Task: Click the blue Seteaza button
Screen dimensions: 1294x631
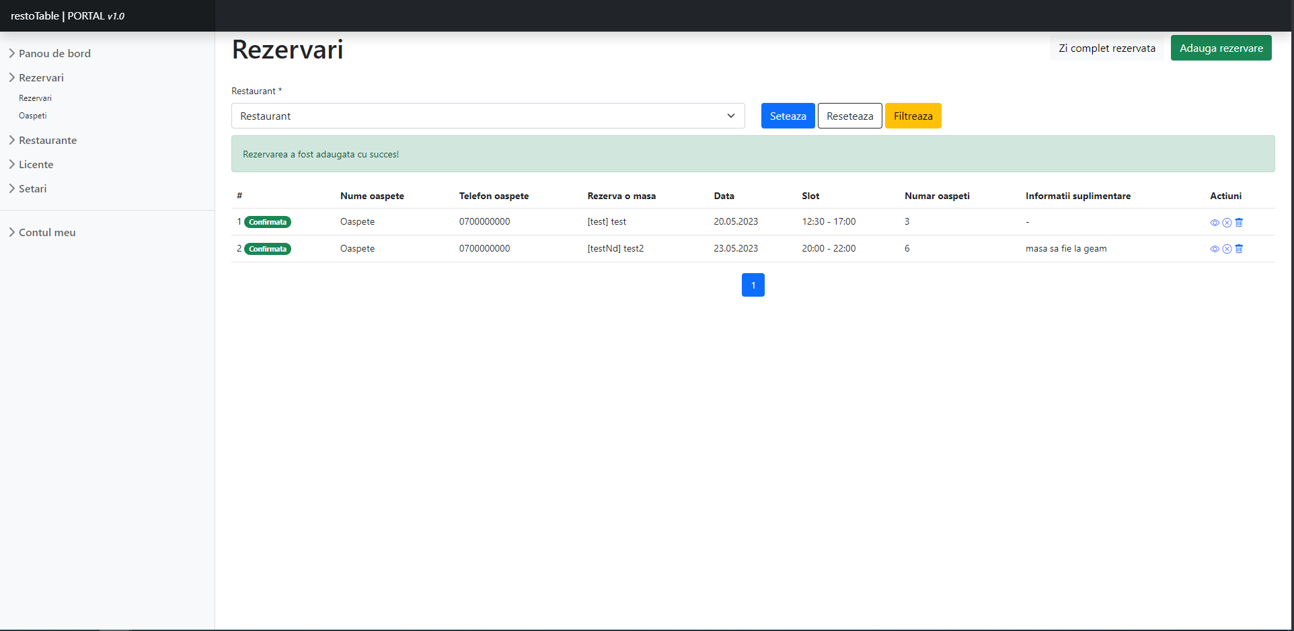Action: tap(788, 116)
